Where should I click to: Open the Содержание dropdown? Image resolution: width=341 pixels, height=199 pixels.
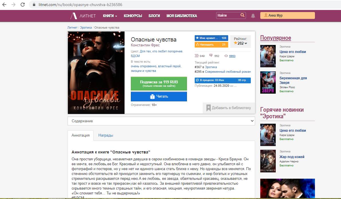coord(161,121)
